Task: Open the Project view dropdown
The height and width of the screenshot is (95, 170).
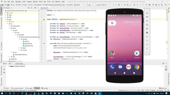Action: point(8,8)
